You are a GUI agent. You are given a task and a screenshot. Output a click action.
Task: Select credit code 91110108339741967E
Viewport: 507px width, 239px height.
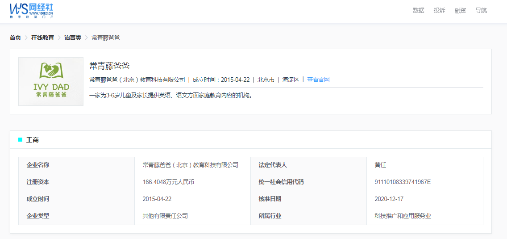[x=403, y=182]
